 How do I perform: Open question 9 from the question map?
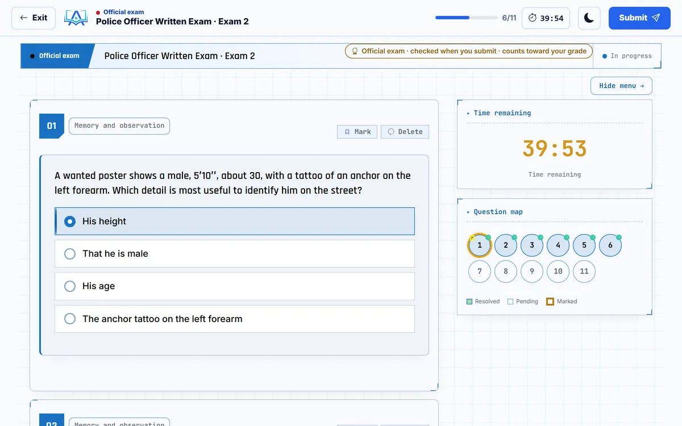[532, 272]
